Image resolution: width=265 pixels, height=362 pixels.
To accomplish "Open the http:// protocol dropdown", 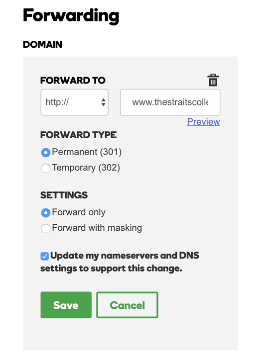I will pos(74,102).
